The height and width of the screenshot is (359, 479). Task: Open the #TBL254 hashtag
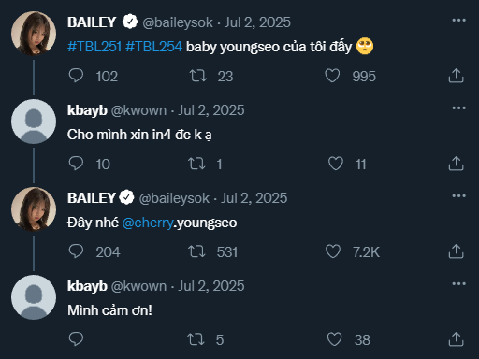153,47
